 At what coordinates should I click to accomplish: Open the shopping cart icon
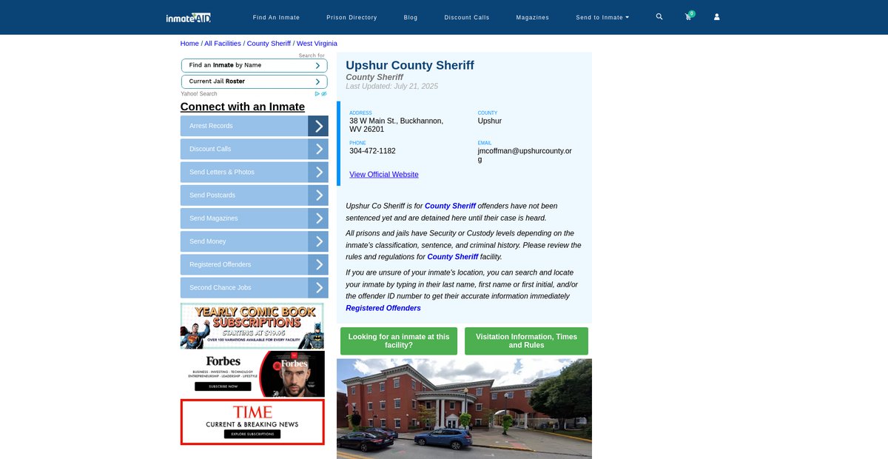pos(688,17)
